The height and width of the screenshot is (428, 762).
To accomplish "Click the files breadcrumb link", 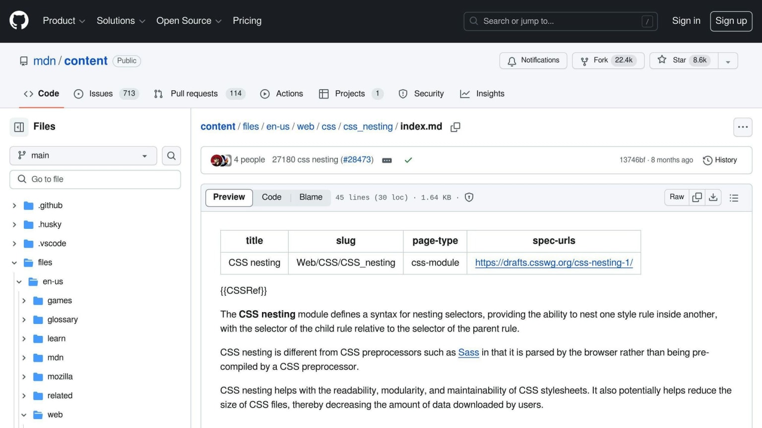I will 251,127.
